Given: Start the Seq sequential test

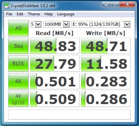Looking at the screenshot, I should [18, 46].
